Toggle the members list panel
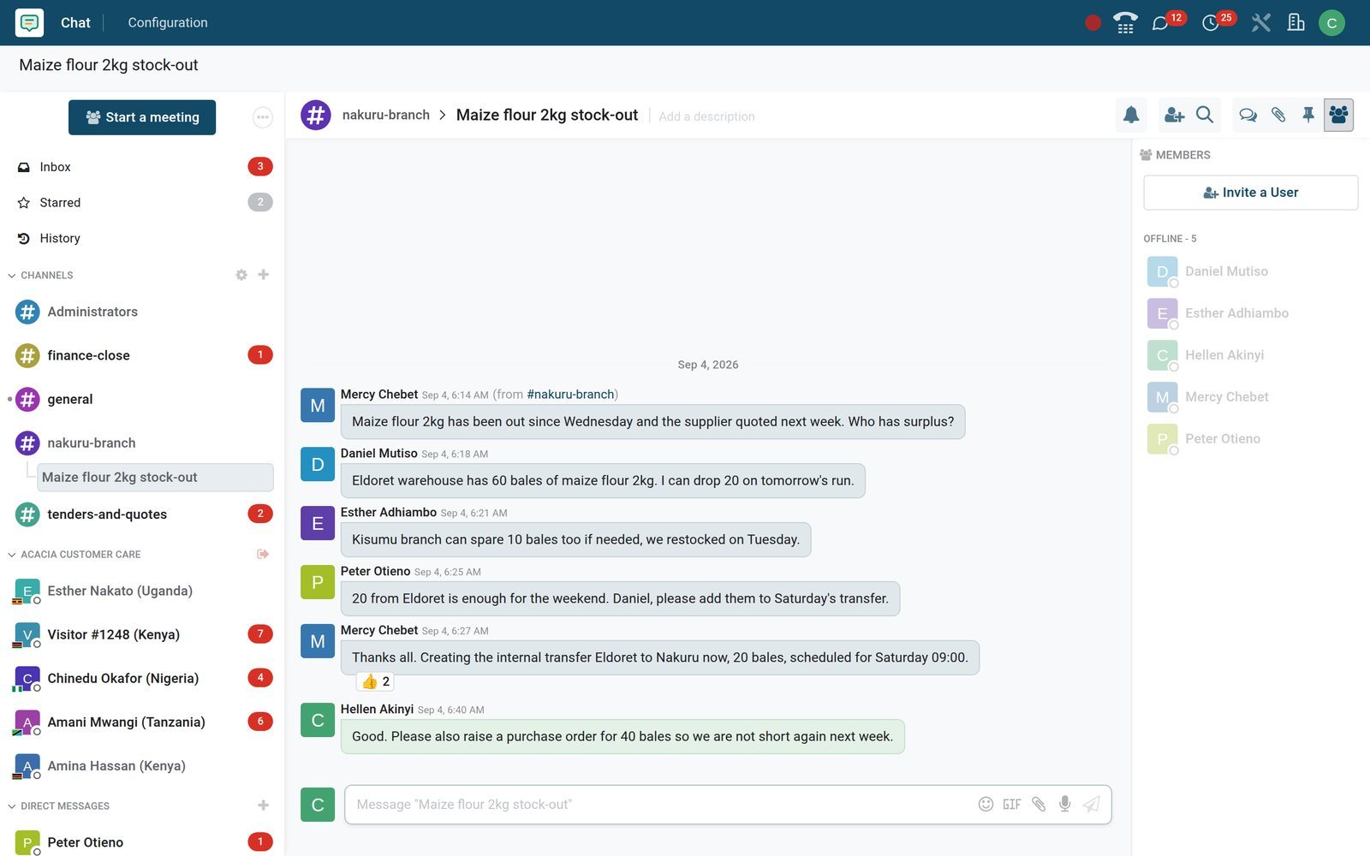Viewport: 1370px width, 856px height. tap(1338, 115)
